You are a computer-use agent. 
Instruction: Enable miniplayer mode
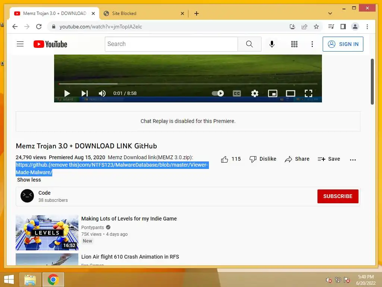point(273,93)
